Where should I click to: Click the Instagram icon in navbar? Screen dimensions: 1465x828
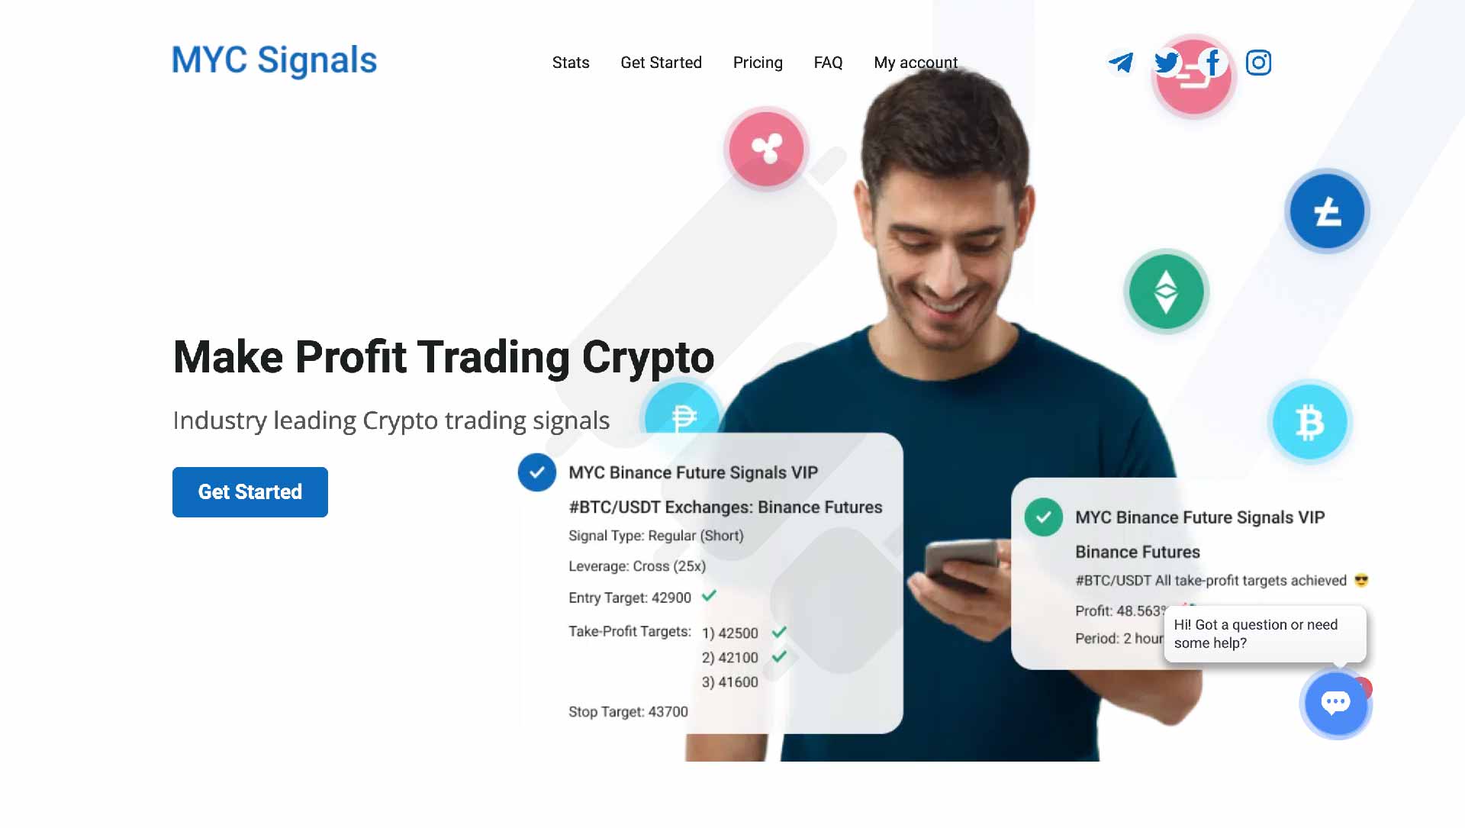coord(1259,63)
